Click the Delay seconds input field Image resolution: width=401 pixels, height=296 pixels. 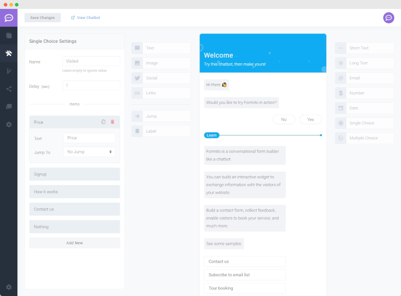pyautogui.click(x=91, y=86)
